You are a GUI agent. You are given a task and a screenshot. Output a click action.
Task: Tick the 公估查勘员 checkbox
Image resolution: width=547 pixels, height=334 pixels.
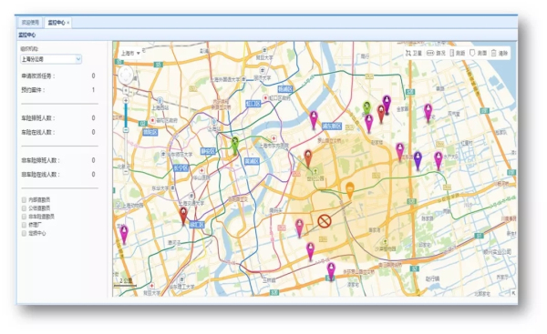[24, 208]
